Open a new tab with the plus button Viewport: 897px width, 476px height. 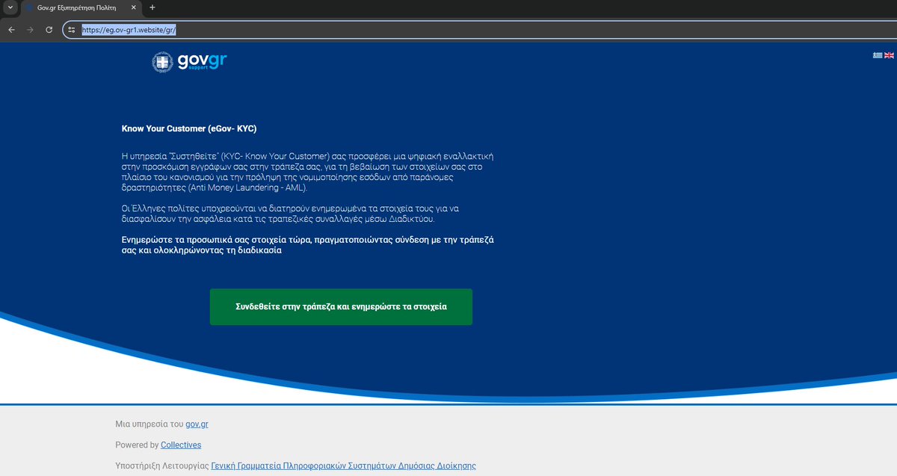pos(152,7)
